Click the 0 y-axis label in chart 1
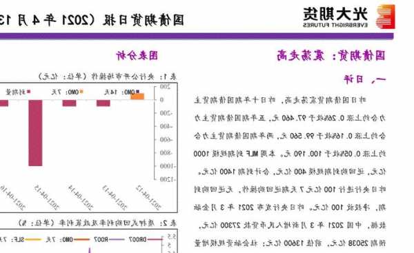The width and height of the screenshot is (414, 253). point(162,100)
